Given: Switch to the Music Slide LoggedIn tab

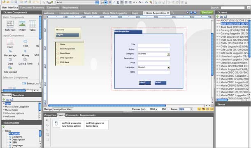Looking at the screenshot, I should coord(115,13).
